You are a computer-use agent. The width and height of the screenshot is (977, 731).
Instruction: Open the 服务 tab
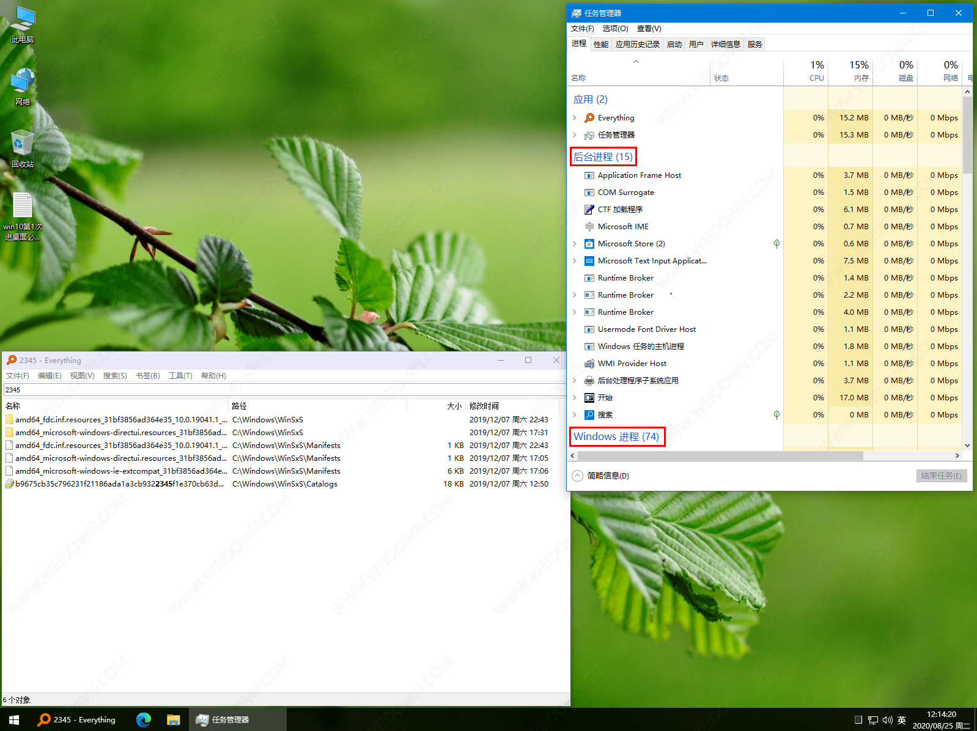pyautogui.click(x=755, y=44)
